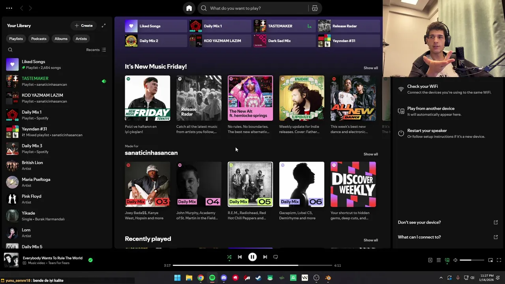Search within Your Library
The width and height of the screenshot is (505, 284).
click(10, 50)
